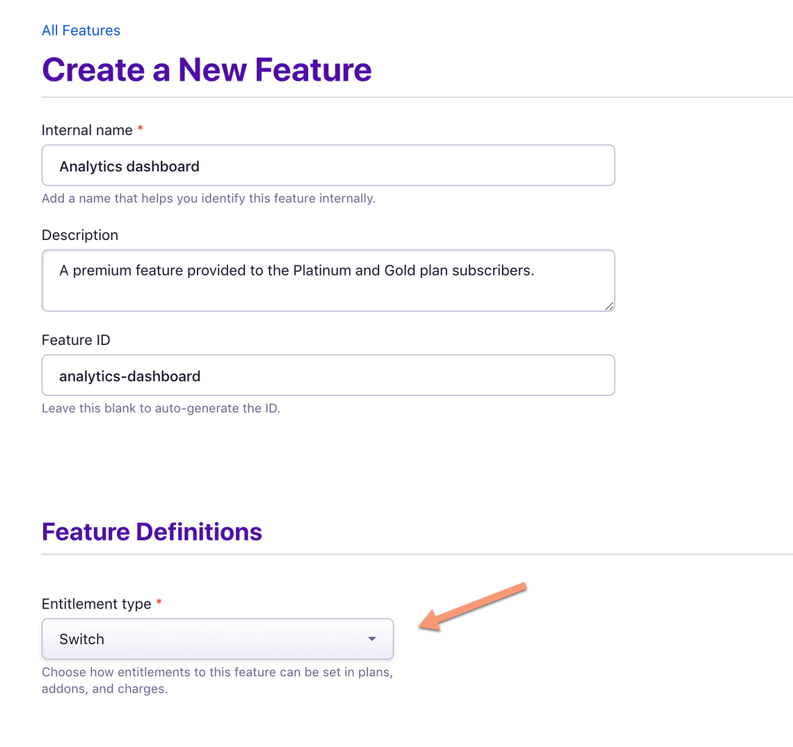Focus the Description text area
Screen dimensions: 793x747
pyautogui.click(x=328, y=280)
